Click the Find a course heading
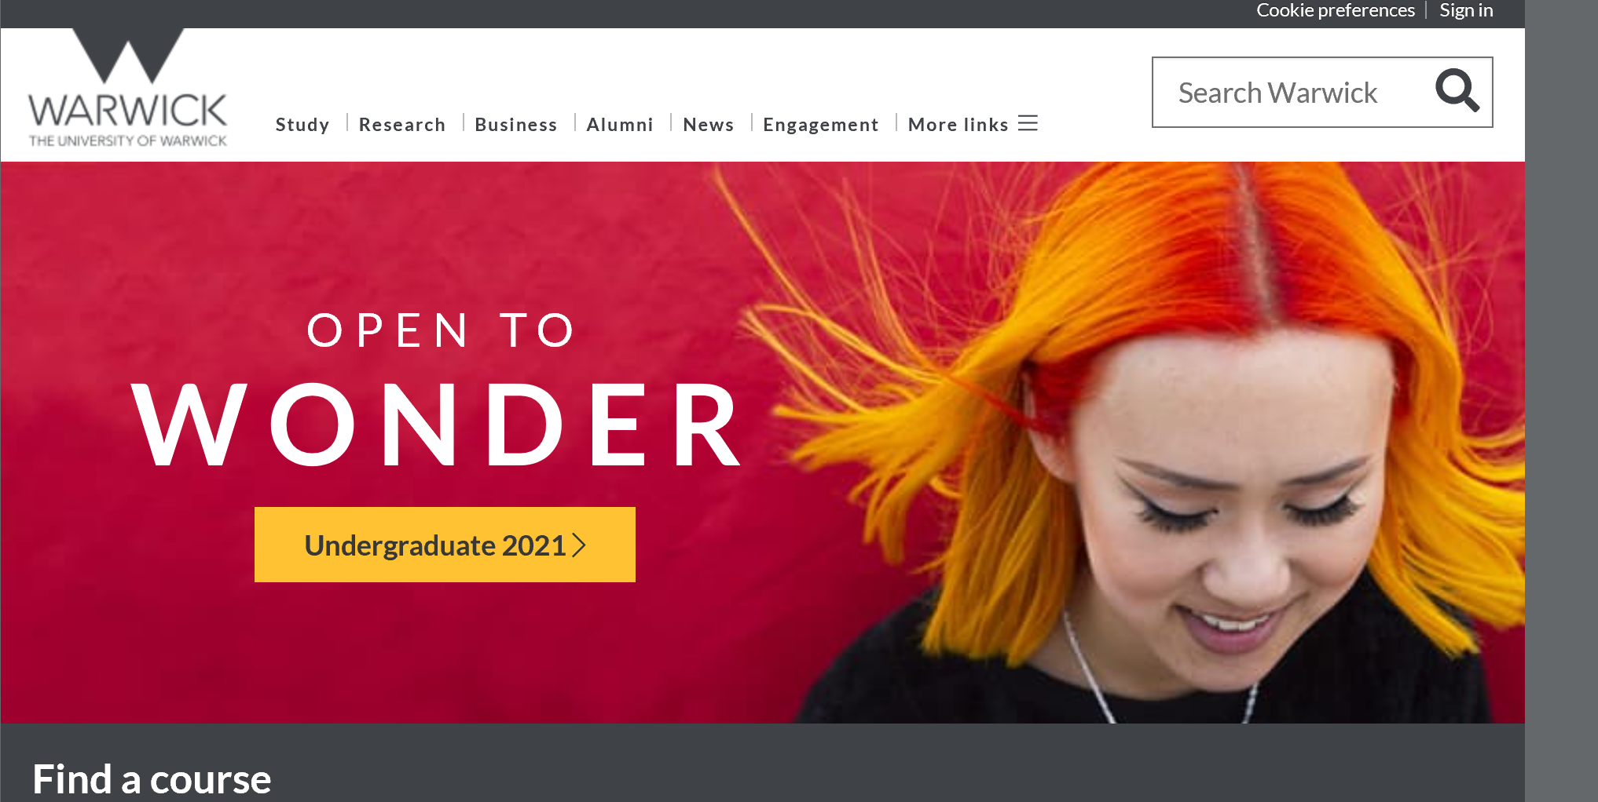 (152, 779)
